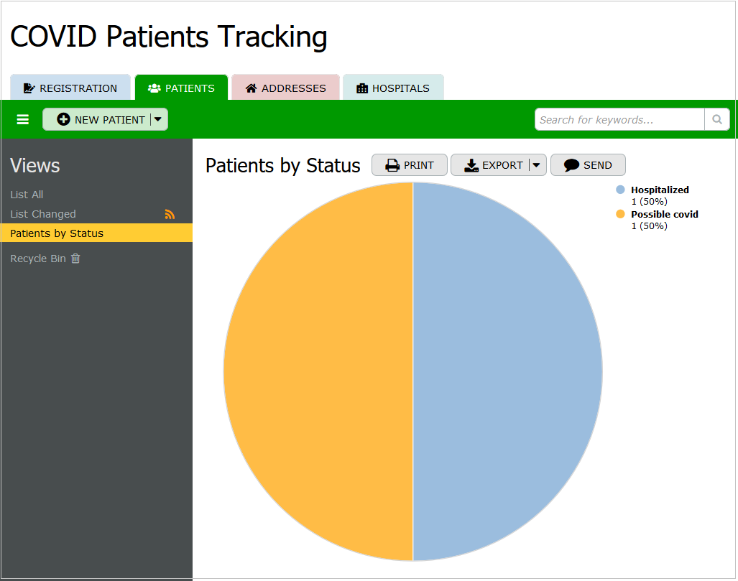Click the orange Possible covid legend dot
Viewport: 738px width, 581px height.
pyautogui.click(x=620, y=215)
